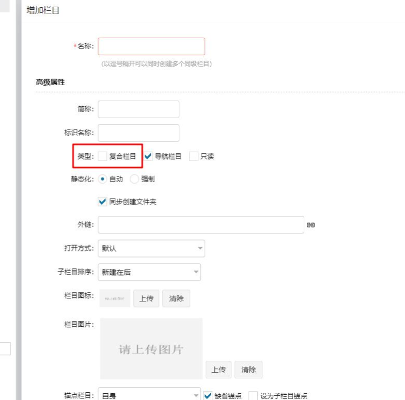Viewport: 405px width, 400px height.
Task: Click 上传 button for 栏目图标
Action: pyautogui.click(x=146, y=298)
